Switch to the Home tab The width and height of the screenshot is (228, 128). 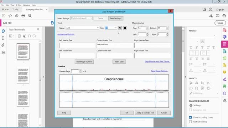coord(5,10)
